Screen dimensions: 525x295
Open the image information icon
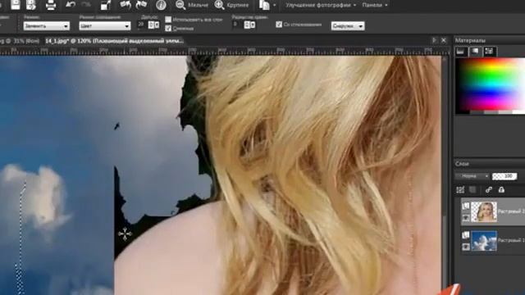point(161,5)
